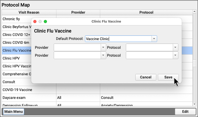This screenshot has height=117, width=198.
Task: Focus the Default Protocol text field
Action: click(119, 39)
